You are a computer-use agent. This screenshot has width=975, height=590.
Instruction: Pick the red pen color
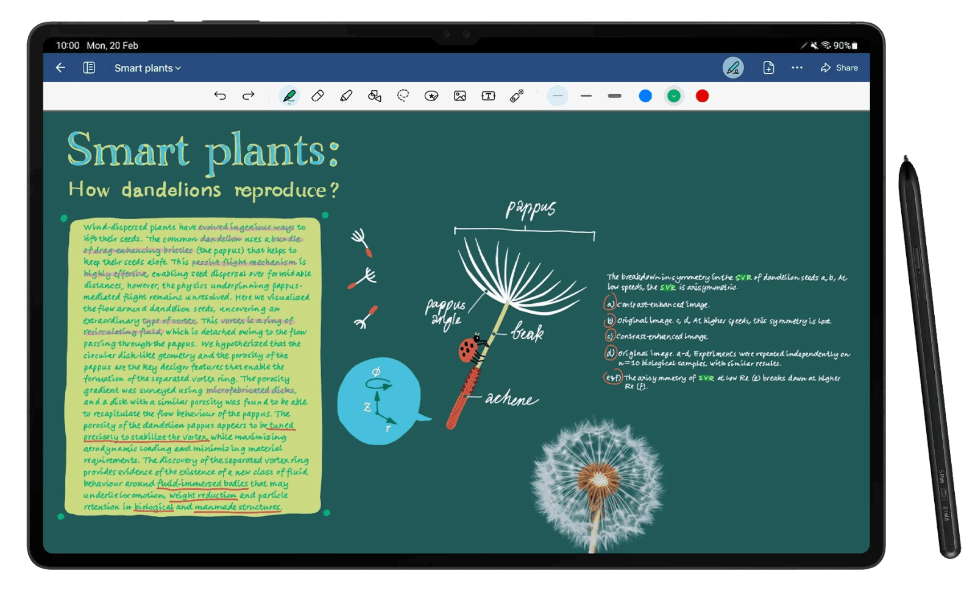[702, 96]
